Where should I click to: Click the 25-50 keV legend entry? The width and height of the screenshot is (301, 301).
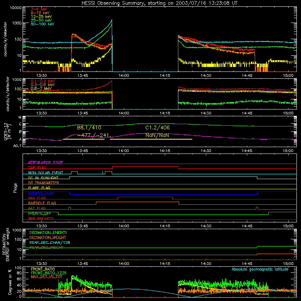41,20
